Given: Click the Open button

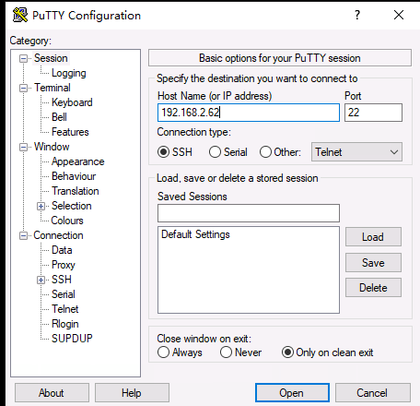Looking at the screenshot, I should click(x=292, y=393).
